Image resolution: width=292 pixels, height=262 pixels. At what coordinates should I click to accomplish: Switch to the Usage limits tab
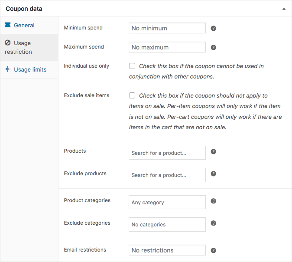click(30, 69)
